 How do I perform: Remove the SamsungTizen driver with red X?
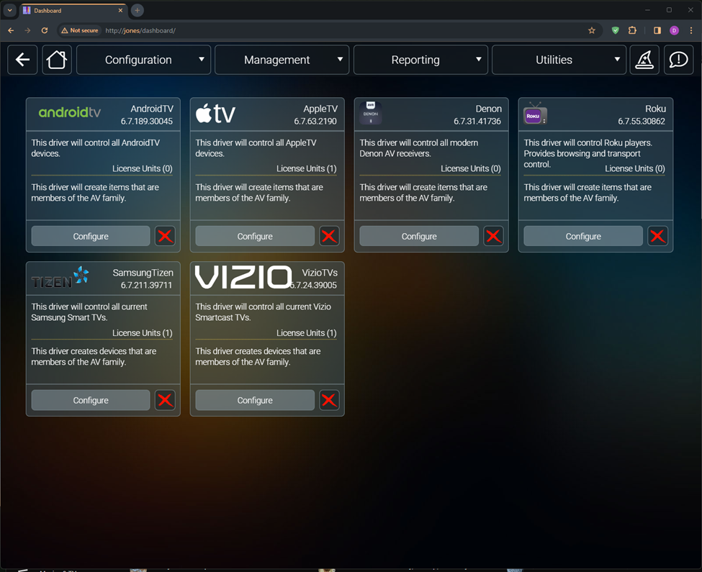point(165,400)
